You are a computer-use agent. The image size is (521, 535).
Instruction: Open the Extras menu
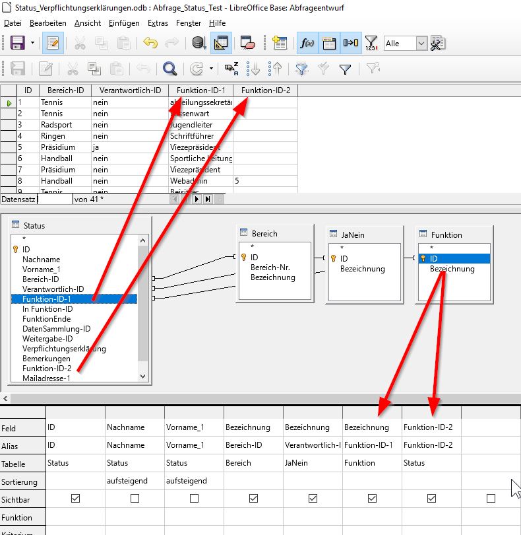[158, 23]
